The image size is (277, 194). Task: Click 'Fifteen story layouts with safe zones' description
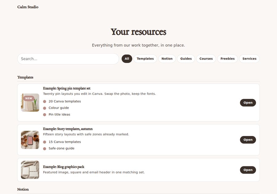86,134
